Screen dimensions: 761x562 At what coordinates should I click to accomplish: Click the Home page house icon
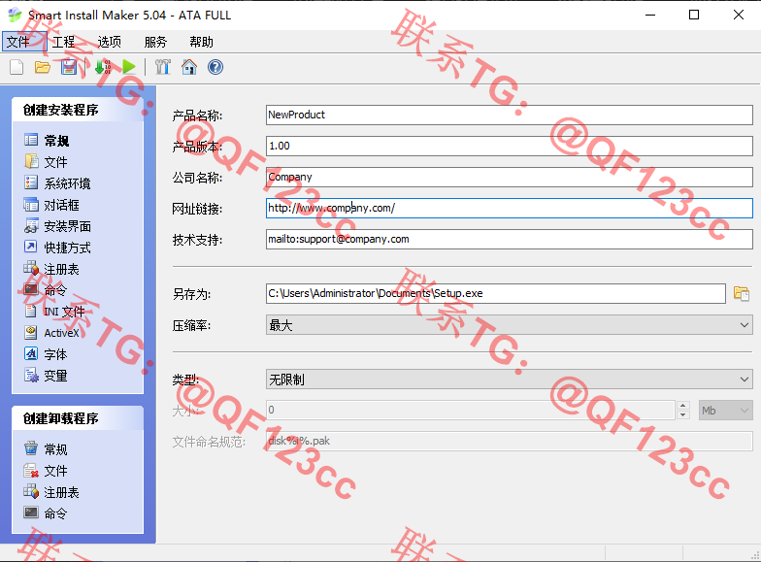(x=189, y=67)
